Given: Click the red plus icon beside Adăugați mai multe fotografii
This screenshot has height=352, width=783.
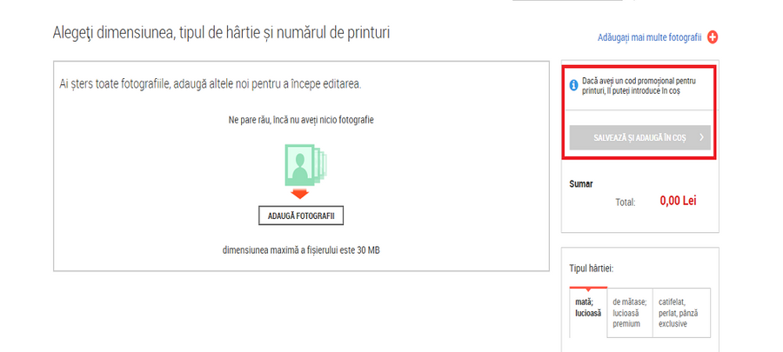Looking at the screenshot, I should click(x=713, y=37).
